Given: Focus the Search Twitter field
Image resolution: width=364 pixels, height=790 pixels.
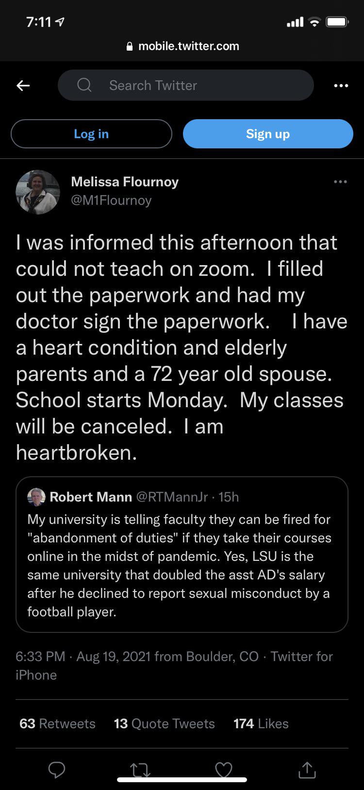Looking at the screenshot, I should [x=194, y=86].
